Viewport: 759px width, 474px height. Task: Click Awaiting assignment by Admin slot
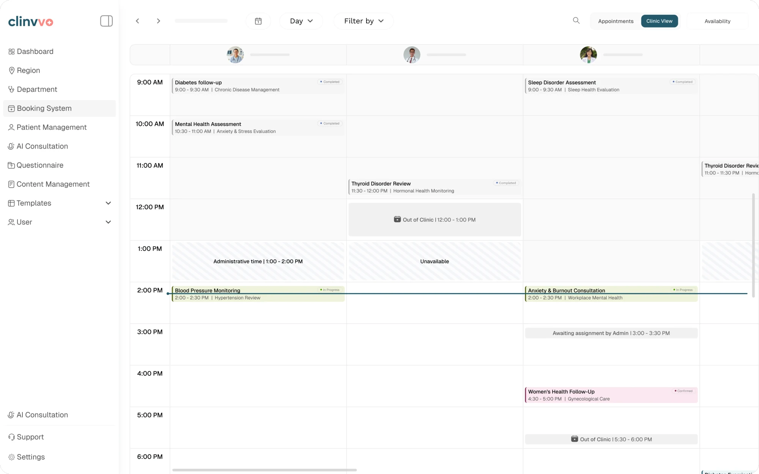click(x=611, y=333)
